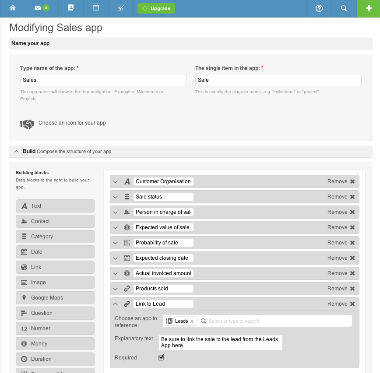The width and height of the screenshot is (380, 373).
Task: Open search magnifier icon in top bar
Action: pos(344,8)
